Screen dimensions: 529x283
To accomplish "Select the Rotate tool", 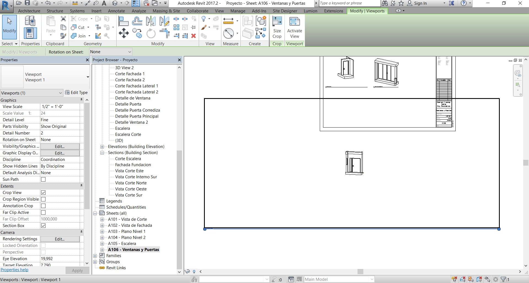I will [x=151, y=33].
